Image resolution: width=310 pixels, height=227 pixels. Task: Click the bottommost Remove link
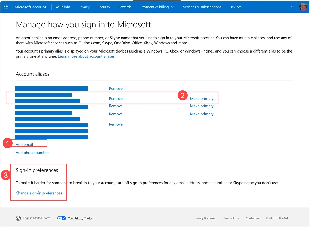click(x=116, y=124)
